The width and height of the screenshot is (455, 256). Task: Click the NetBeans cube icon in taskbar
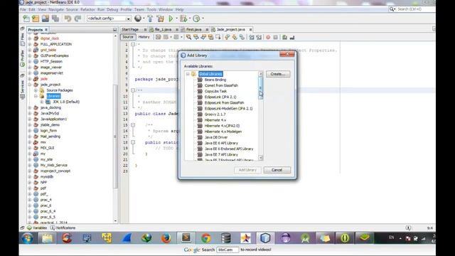[265, 238]
